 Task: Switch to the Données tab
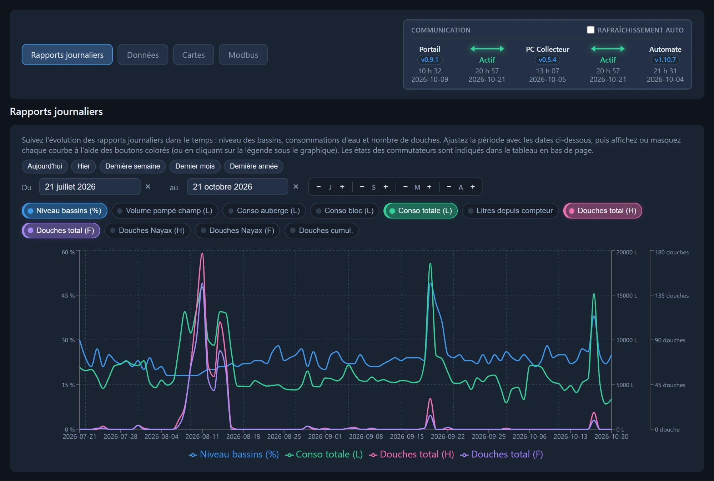pos(143,55)
